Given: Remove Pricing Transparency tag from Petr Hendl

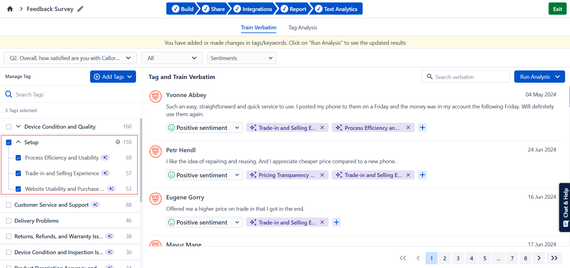Looking at the screenshot, I should [322, 175].
